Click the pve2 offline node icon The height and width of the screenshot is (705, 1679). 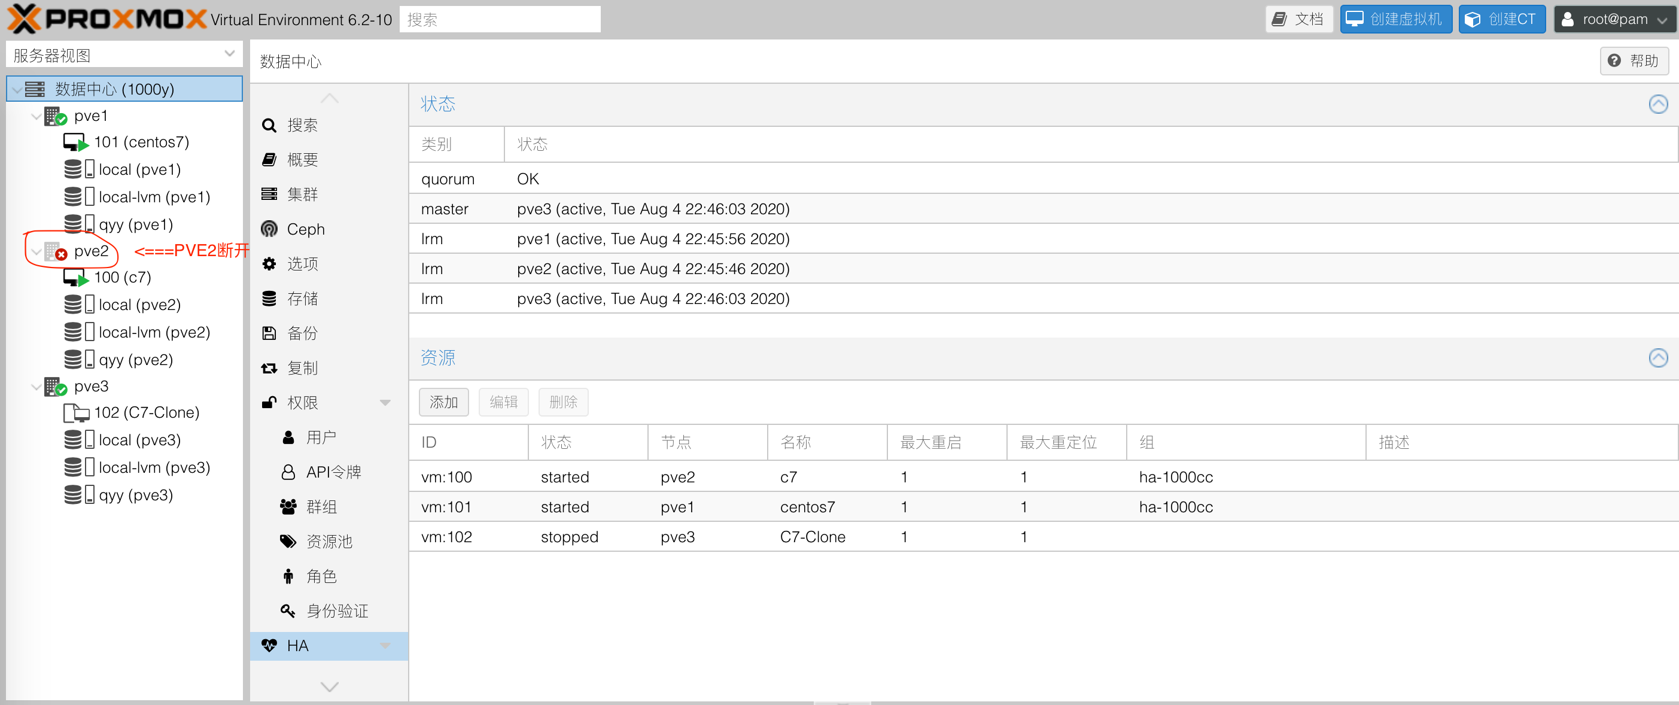point(56,251)
